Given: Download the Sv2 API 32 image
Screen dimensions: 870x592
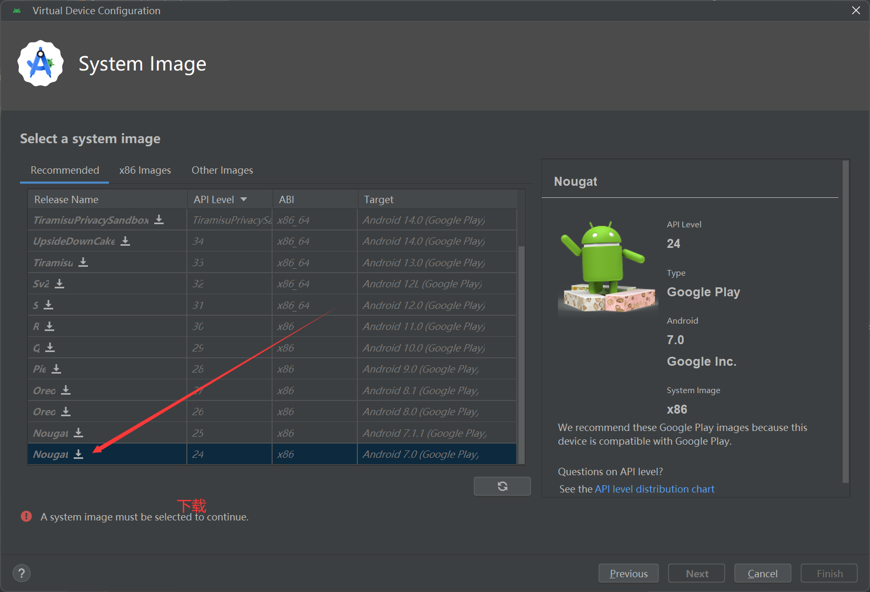Looking at the screenshot, I should (x=59, y=283).
